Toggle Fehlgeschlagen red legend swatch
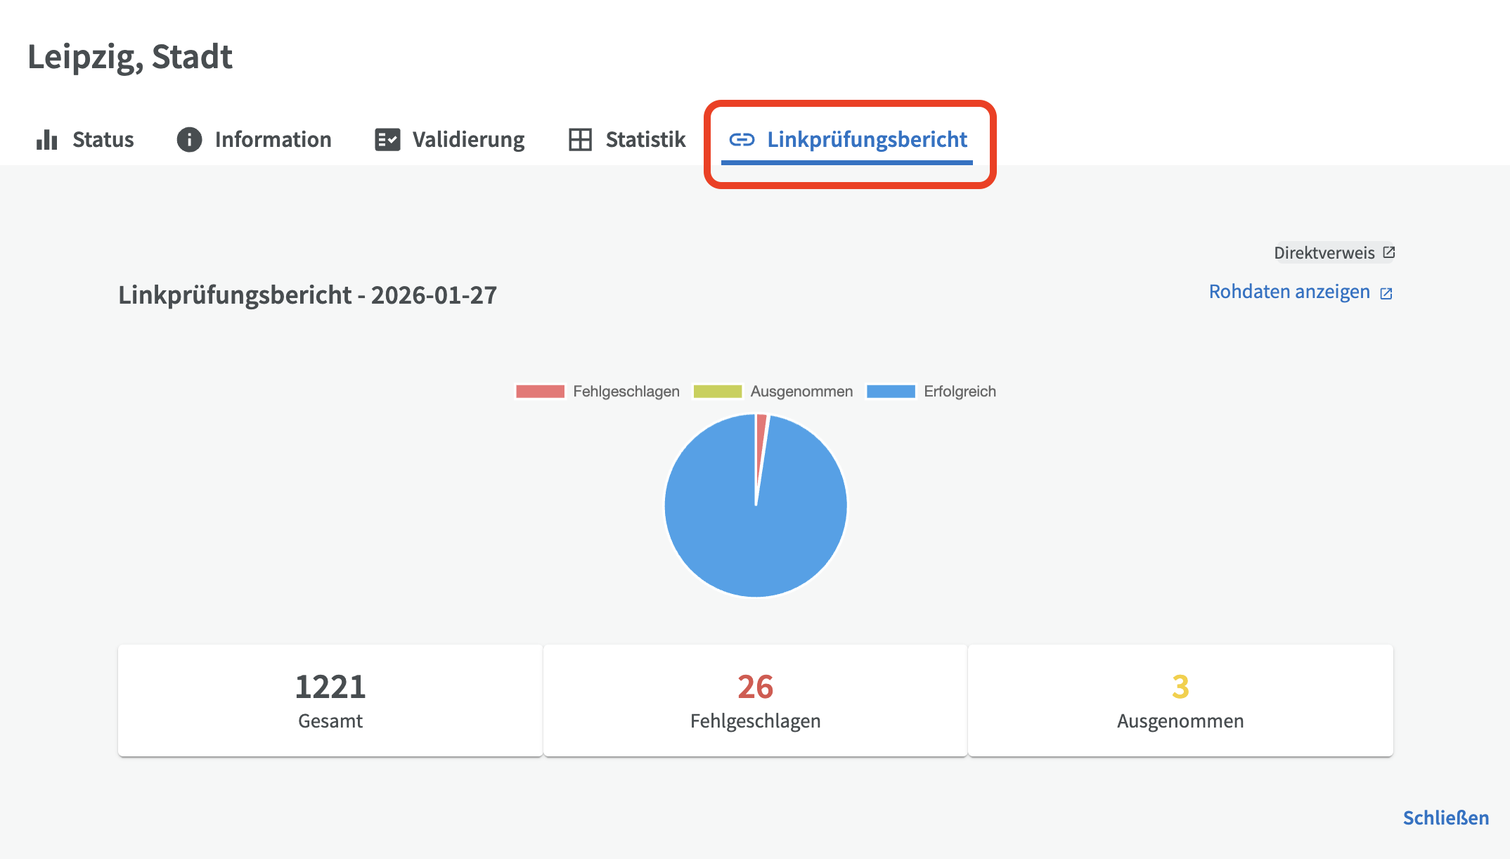 point(540,392)
